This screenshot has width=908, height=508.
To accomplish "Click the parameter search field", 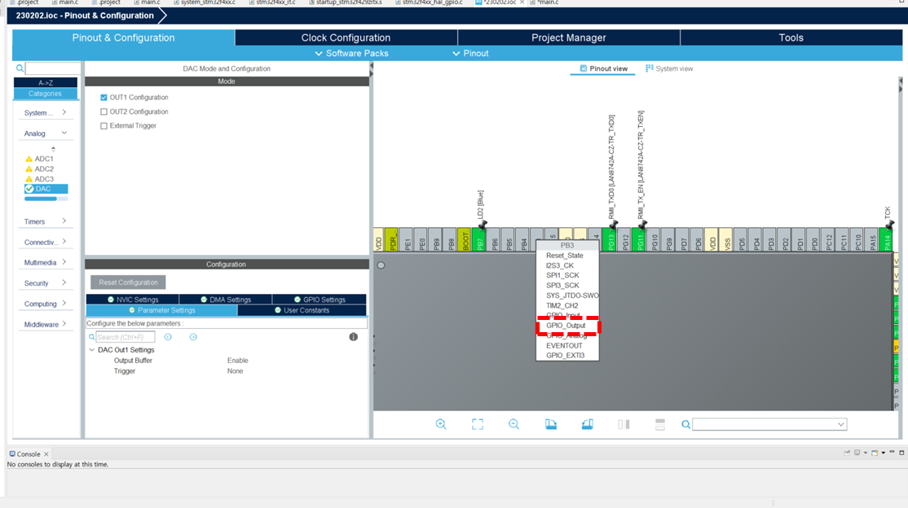I will coord(125,337).
